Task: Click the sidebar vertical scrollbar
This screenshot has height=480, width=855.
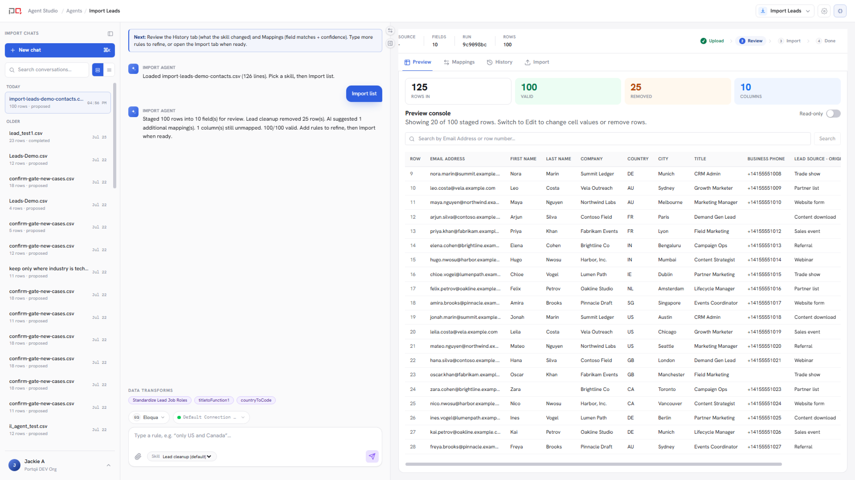Action: [x=114, y=135]
